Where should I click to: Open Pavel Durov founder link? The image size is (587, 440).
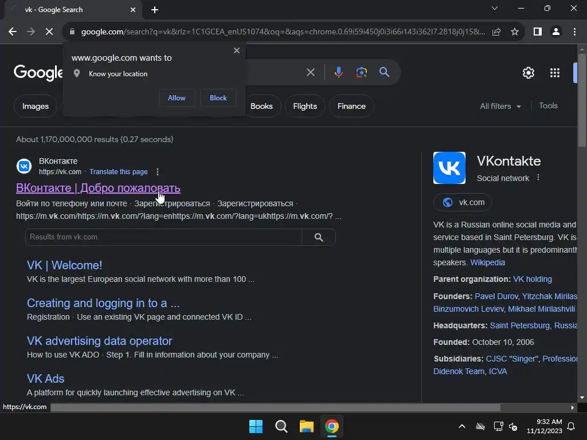tap(496, 296)
